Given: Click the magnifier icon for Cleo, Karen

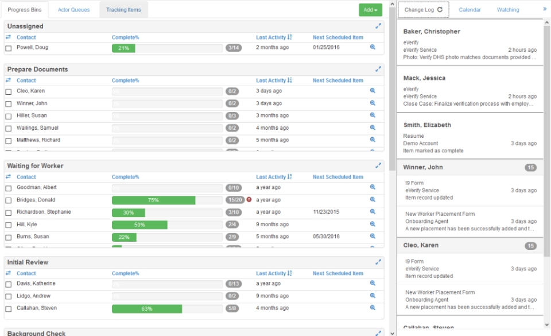Looking at the screenshot, I should [372, 91].
